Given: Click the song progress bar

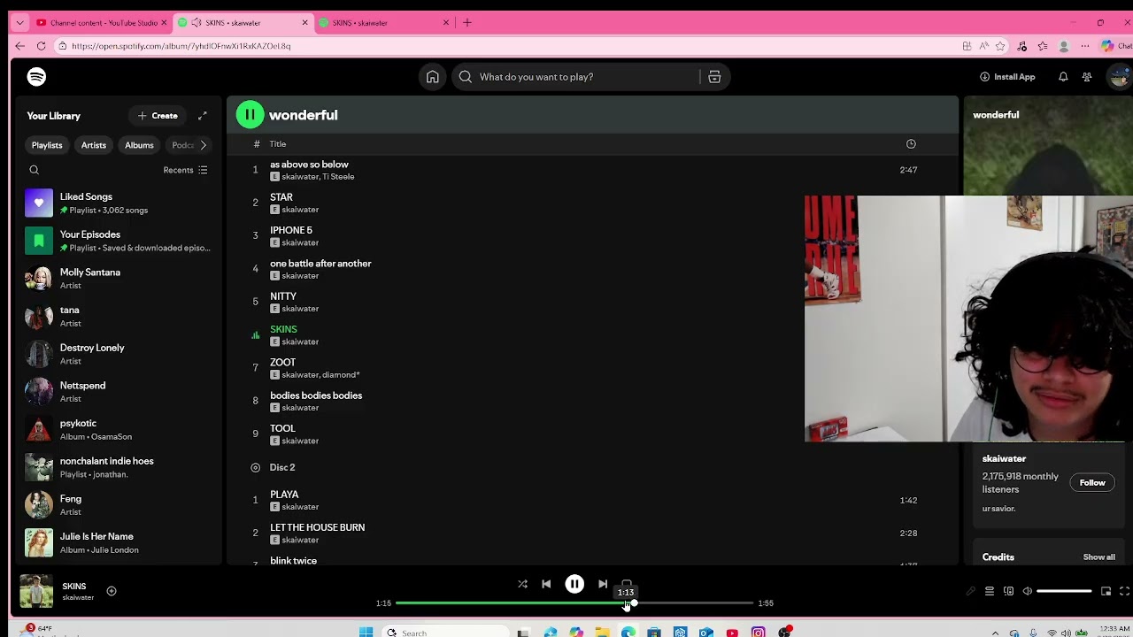Looking at the screenshot, I should point(574,603).
